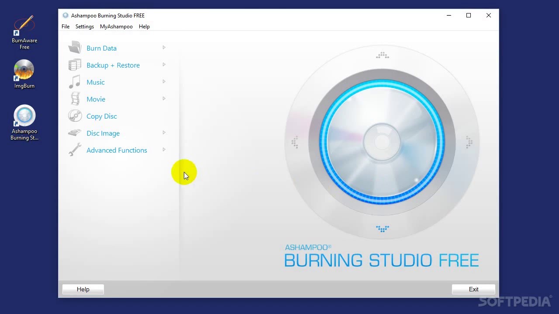Open the Help menu in menu bar
The height and width of the screenshot is (314, 559).
point(144,27)
